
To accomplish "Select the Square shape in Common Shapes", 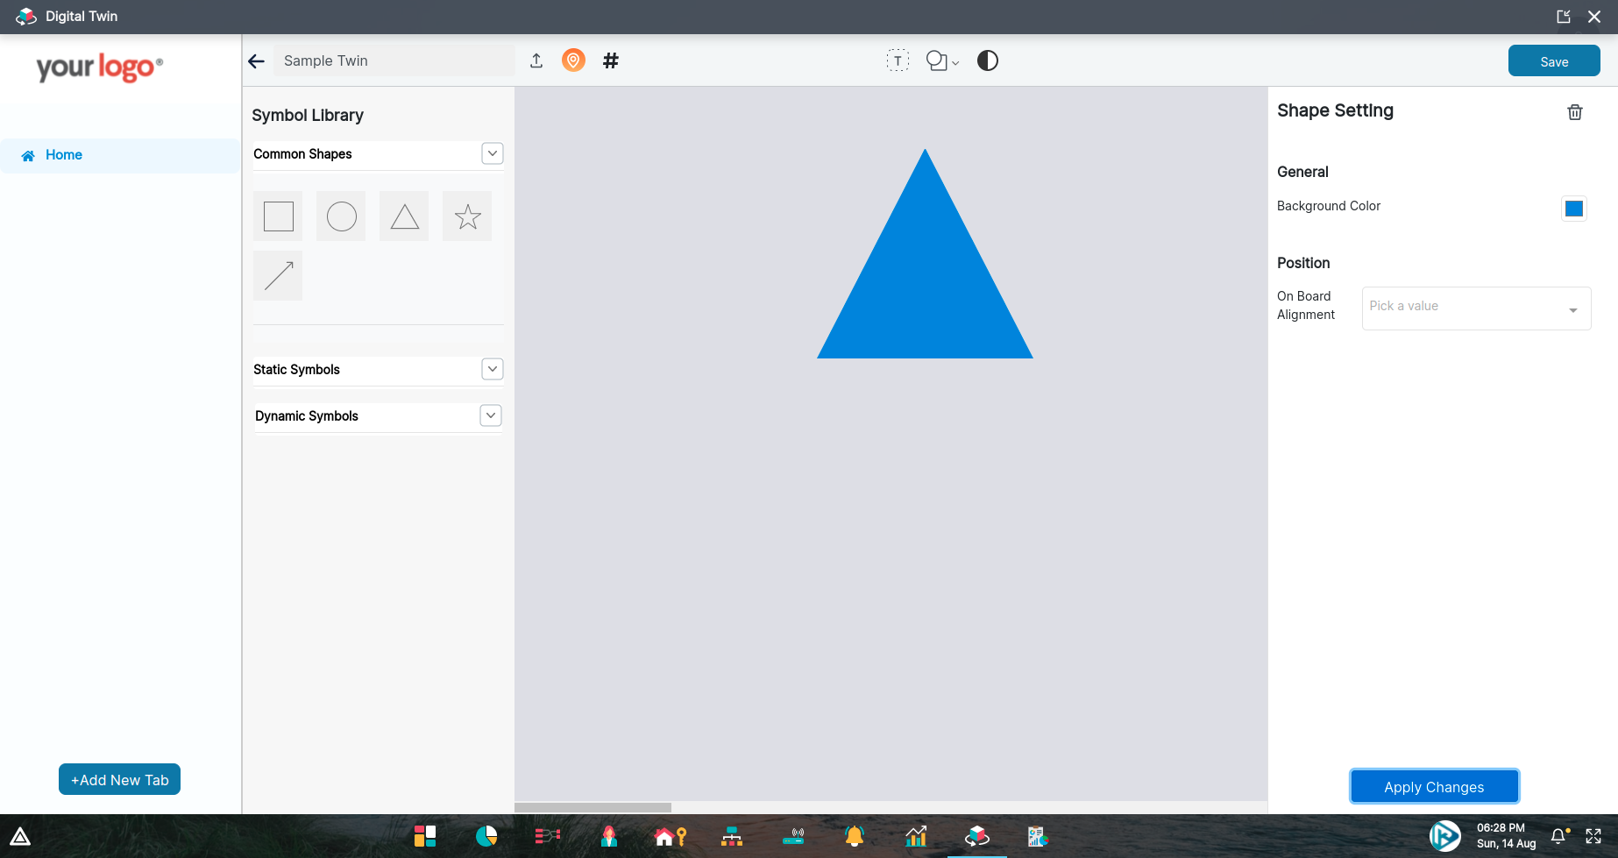I will point(277,216).
